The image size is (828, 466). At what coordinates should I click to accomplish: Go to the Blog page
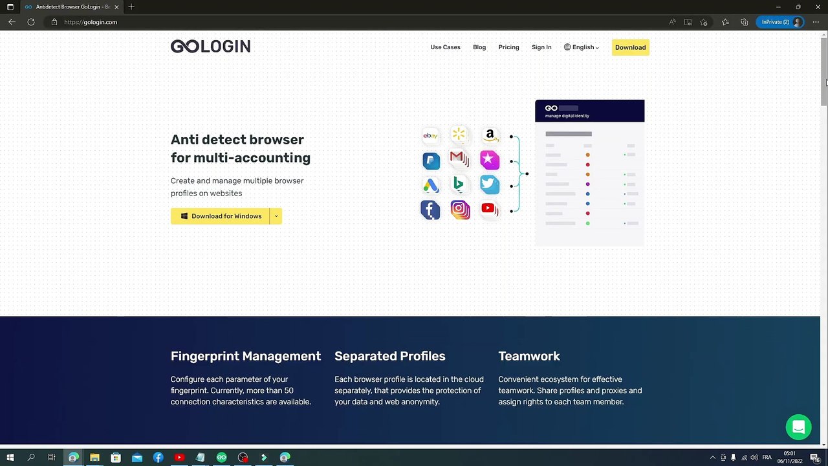479,47
